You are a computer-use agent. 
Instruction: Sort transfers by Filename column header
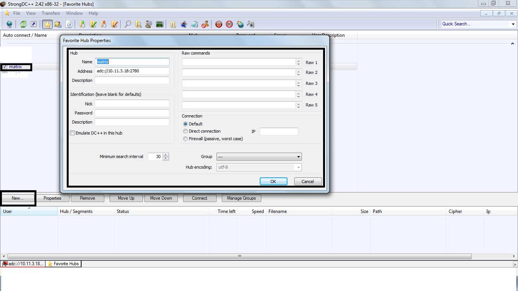299,211
